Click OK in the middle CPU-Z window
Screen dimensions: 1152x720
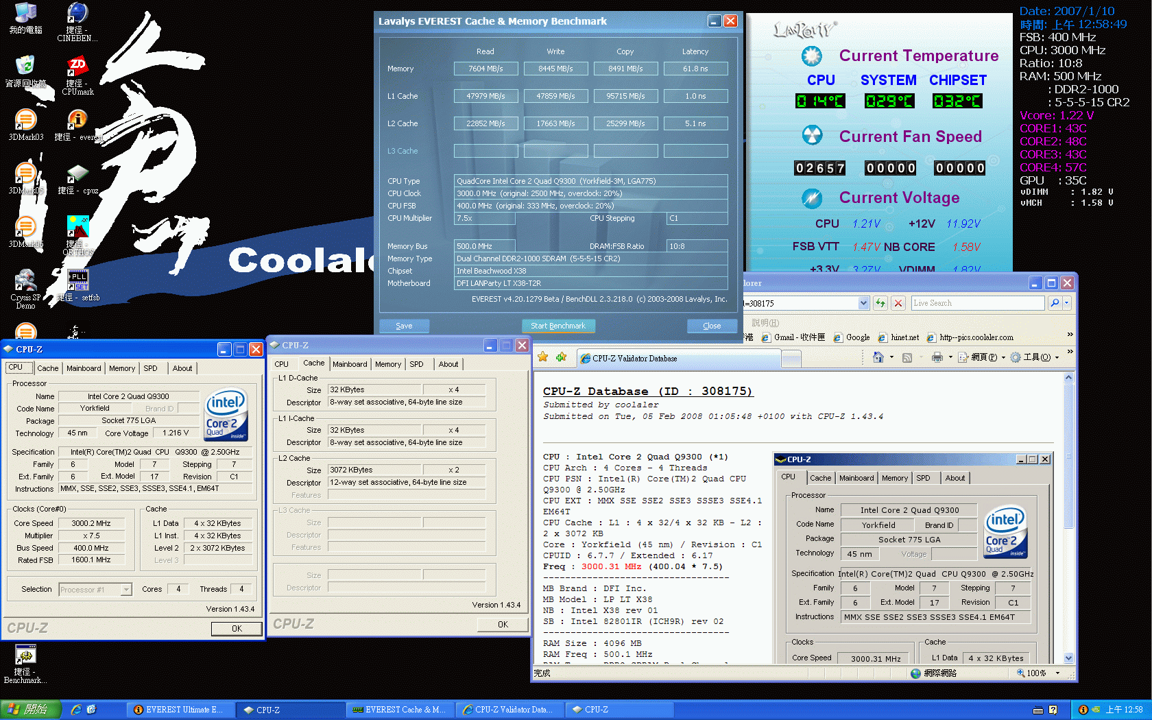(503, 624)
